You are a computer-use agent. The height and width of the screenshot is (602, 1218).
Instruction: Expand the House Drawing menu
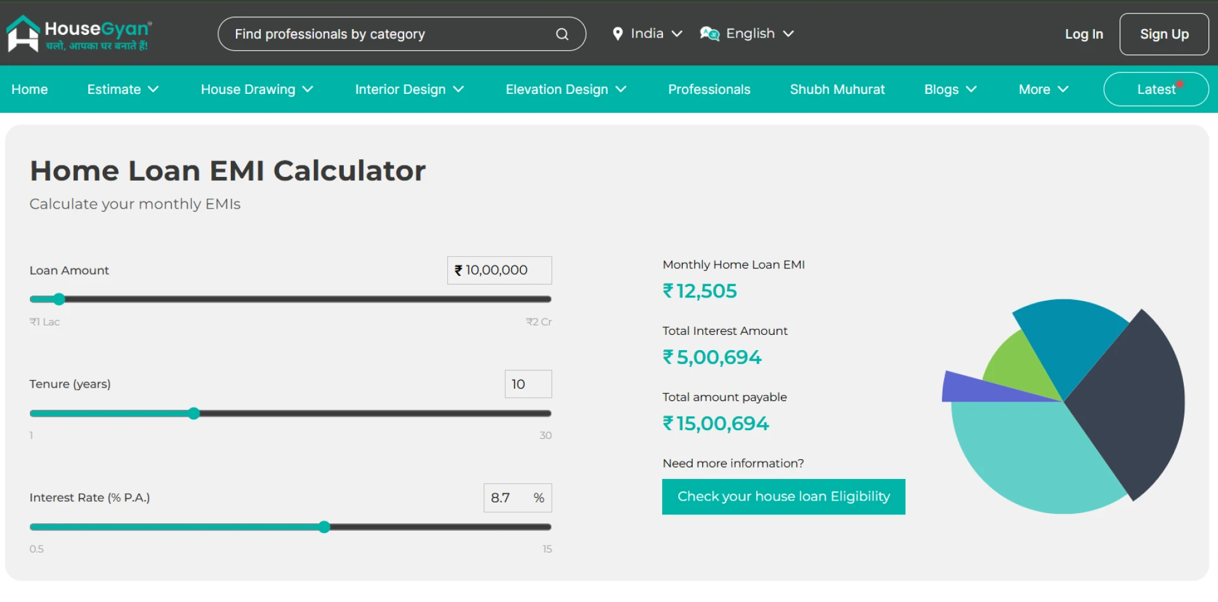pyautogui.click(x=257, y=89)
